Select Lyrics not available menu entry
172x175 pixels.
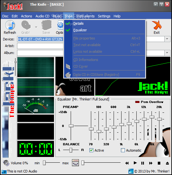coord(105,51)
